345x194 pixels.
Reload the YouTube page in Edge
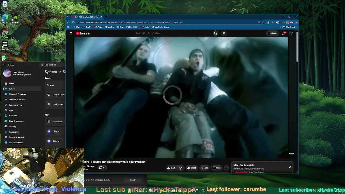click(x=73, y=22)
